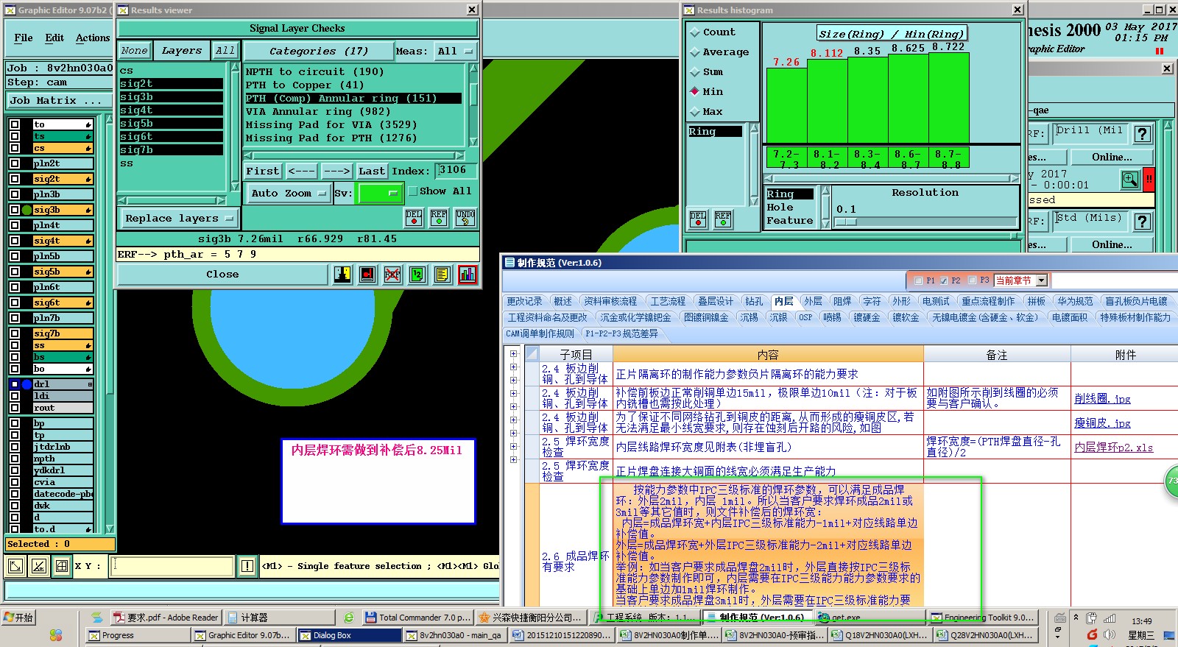
Task: Open the Replace layers dropdown
Action: tap(179, 219)
